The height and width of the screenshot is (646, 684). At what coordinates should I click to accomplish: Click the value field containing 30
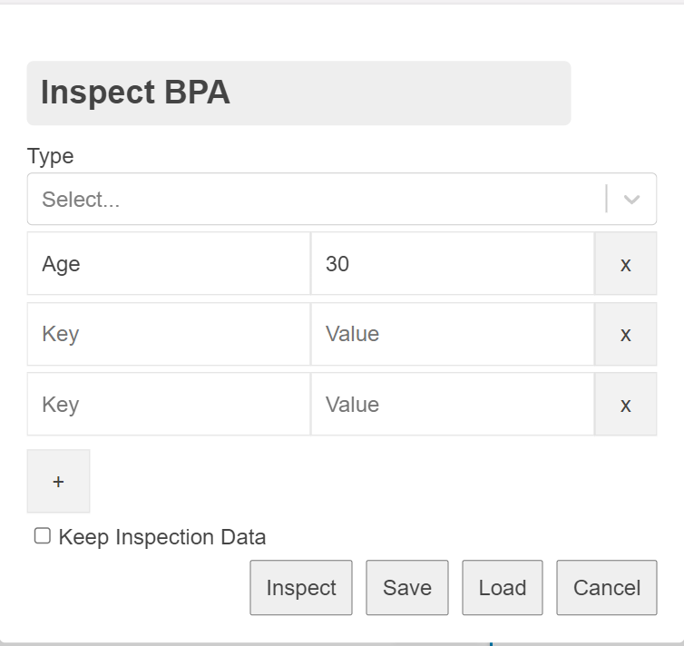click(452, 264)
